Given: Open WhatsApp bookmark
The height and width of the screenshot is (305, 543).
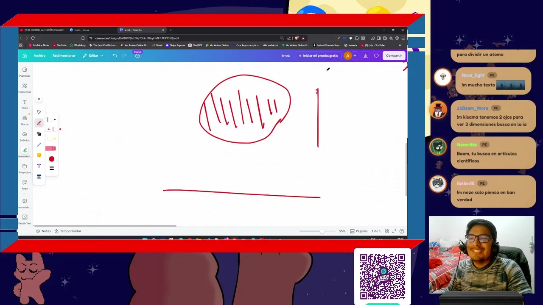Looking at the screenshot, I should pyautogui.click(x=78, y=45).
